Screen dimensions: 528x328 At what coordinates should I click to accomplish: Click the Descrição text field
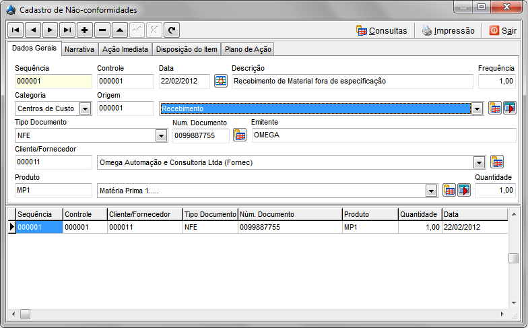(352, 81)
